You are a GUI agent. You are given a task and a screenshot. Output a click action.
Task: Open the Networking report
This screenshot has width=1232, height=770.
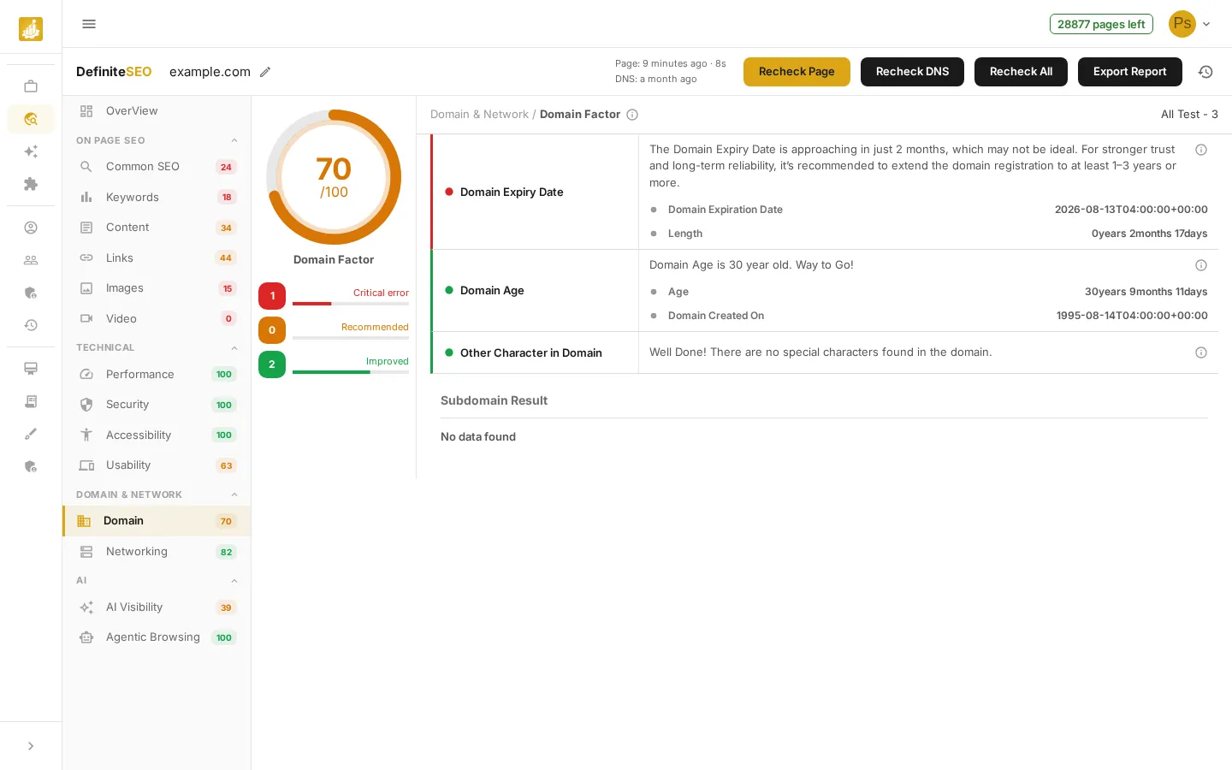(x=157, y=552)
